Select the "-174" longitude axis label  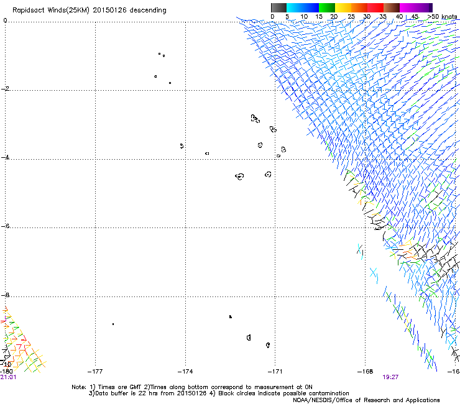[x=185, y=372]
